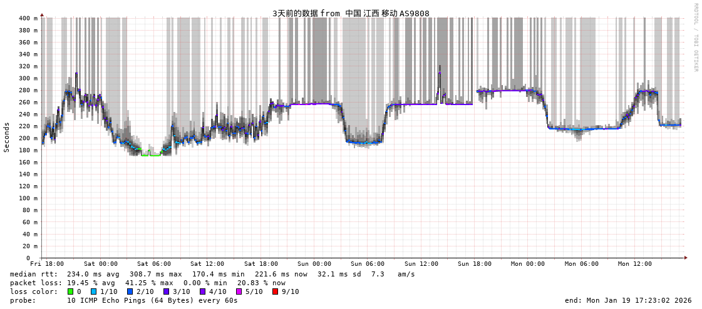Select the Mon 00:00 time axis label
The image size is (702, 309).
tap(528, 264)
